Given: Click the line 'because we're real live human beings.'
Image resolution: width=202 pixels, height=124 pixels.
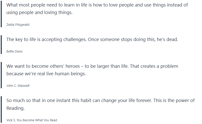Looking at the screenshot, I should tap(46, 74).
